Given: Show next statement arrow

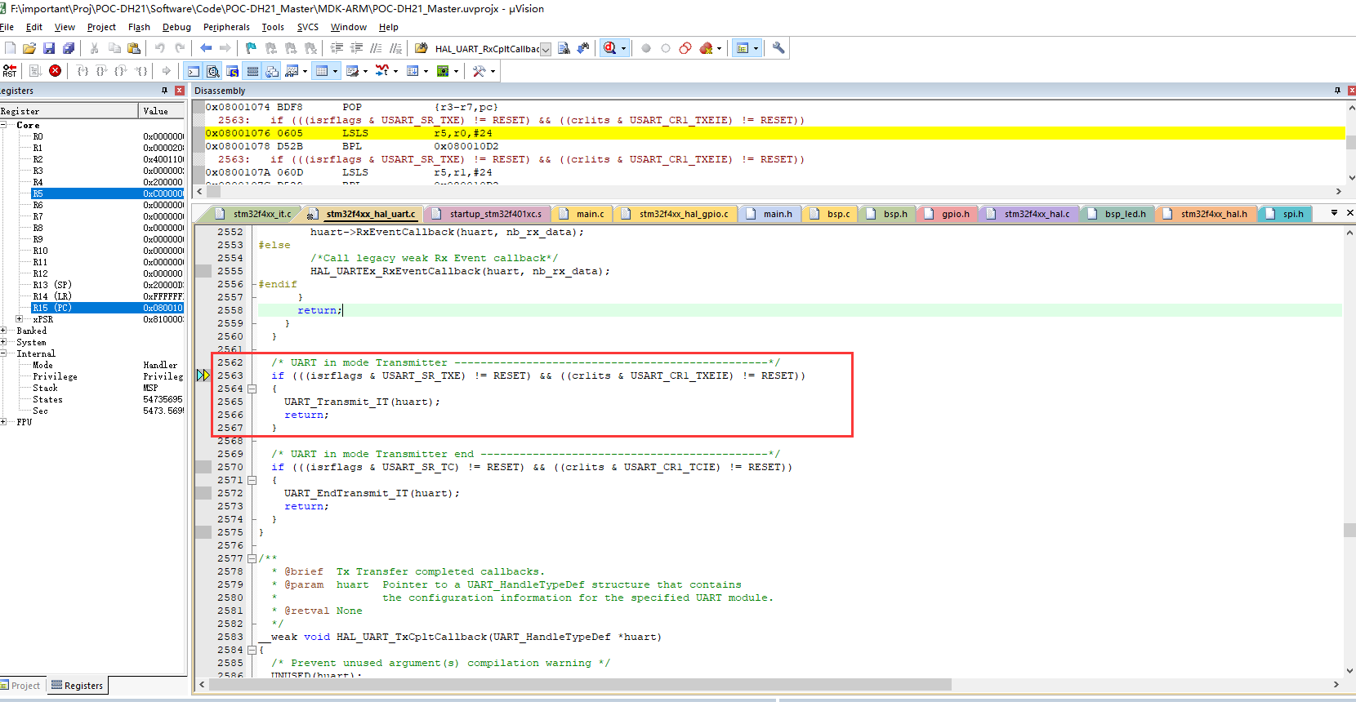Looking at the screenshot, I should coord(167,71).
